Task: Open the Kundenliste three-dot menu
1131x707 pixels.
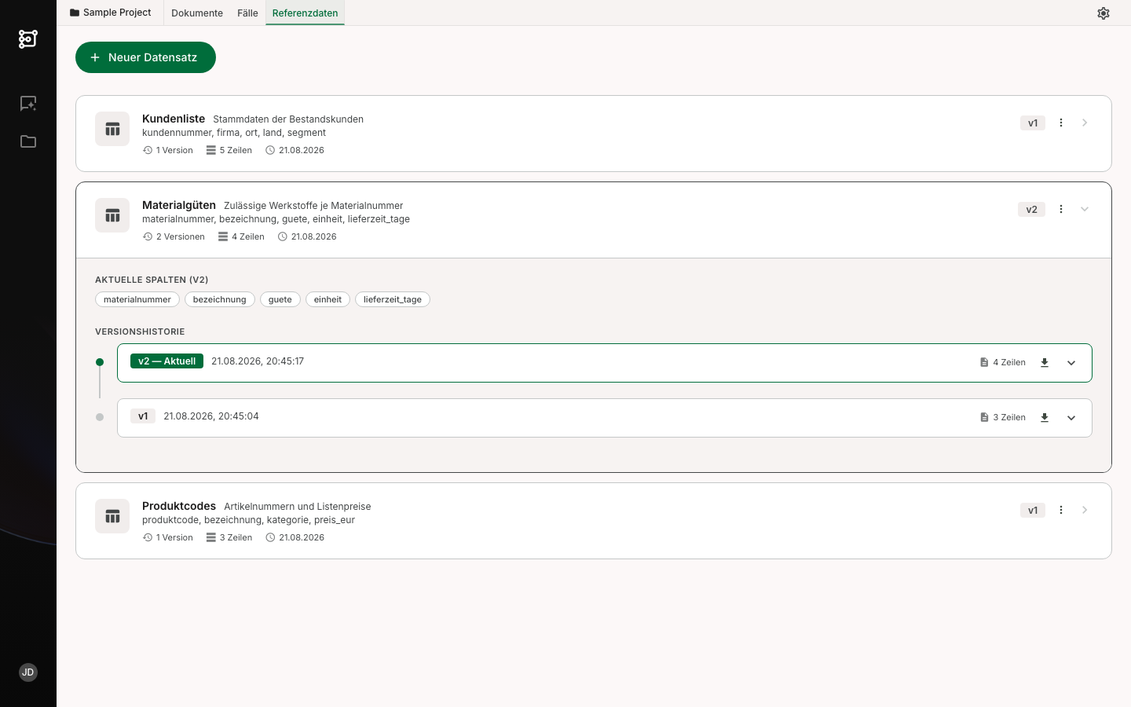Action: (1061, 123)
